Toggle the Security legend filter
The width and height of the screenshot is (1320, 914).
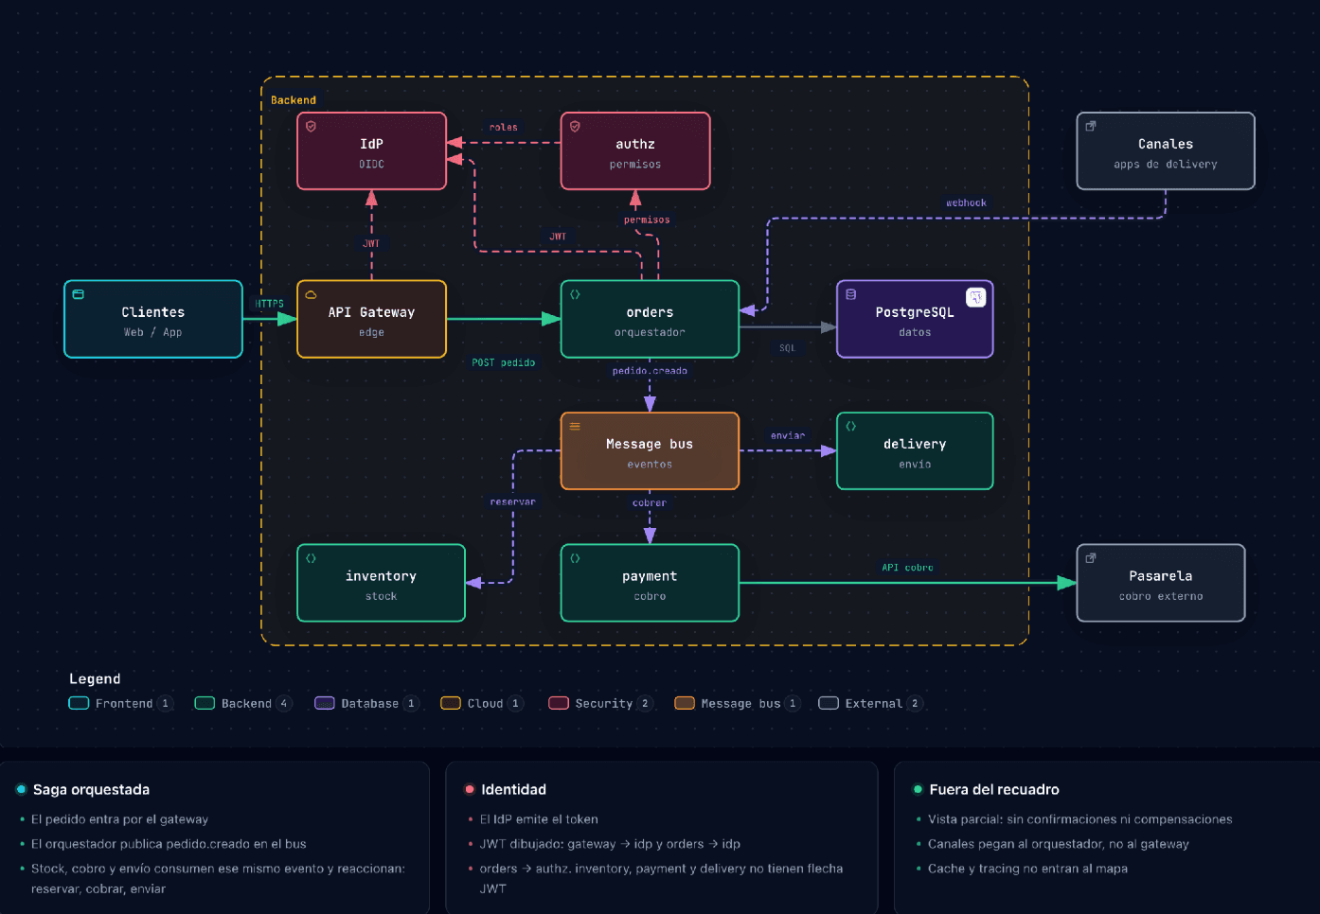[600, 703]
